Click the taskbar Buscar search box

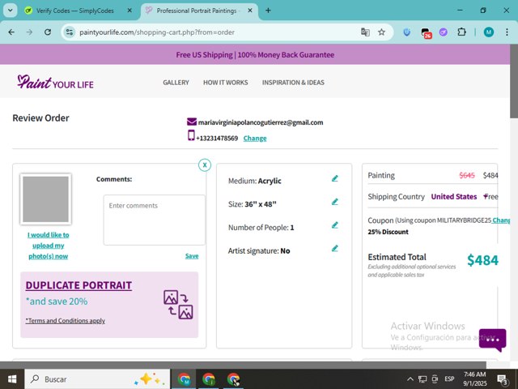97,379
